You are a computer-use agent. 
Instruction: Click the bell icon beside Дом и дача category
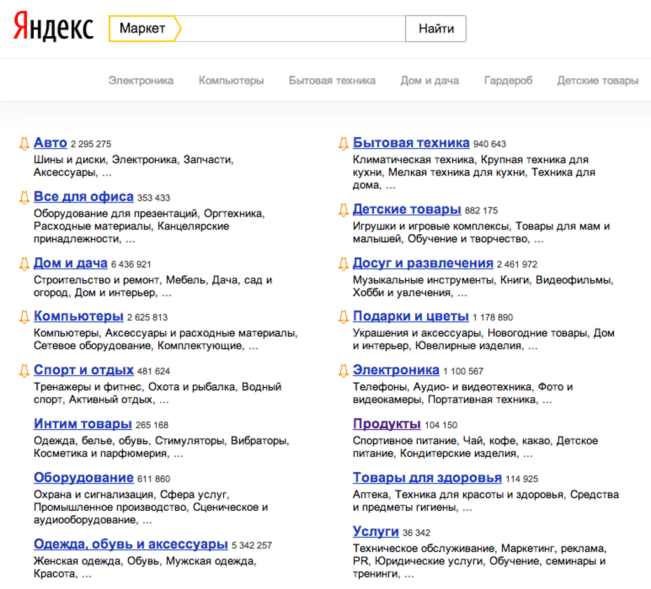[x=24, y=264]
